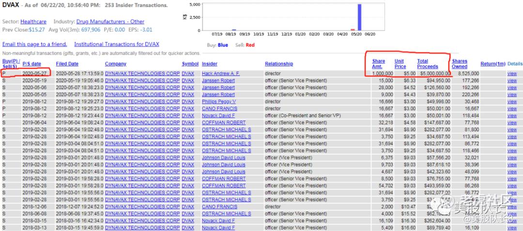Image resolution: width=523 pixels, height=231 pixels.
Task: Click P/S date 2020-05-27 cell
Action: click(34, 73)
